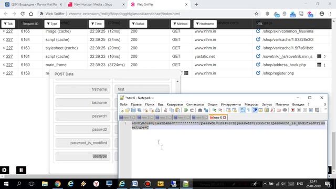
Task: Filter requests by Method column
Action: pos(181,24)
